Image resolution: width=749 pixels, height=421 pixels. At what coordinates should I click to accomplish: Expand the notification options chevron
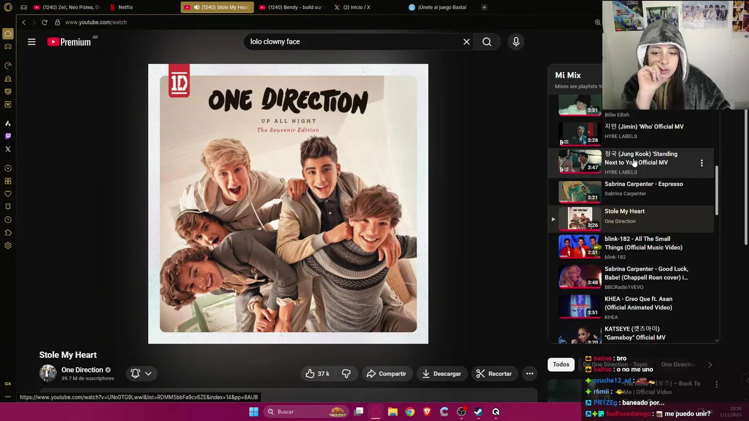[149, 374]
